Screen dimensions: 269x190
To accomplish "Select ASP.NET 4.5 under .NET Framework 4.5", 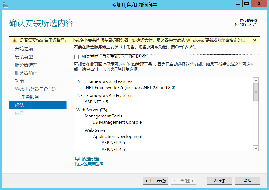I will [96, 102].
